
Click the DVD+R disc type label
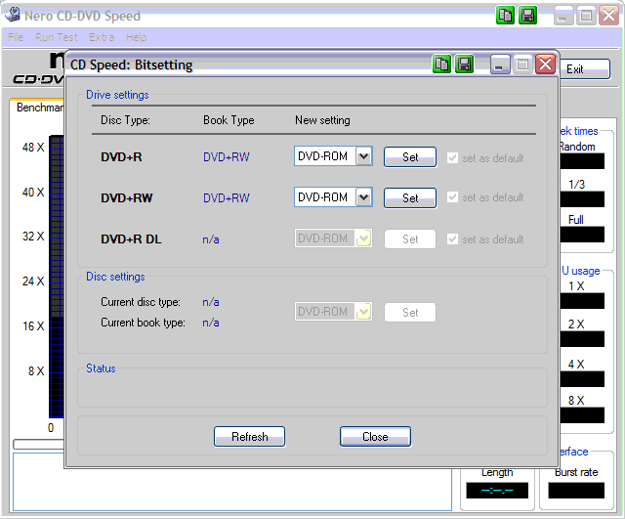coord(121,157)
